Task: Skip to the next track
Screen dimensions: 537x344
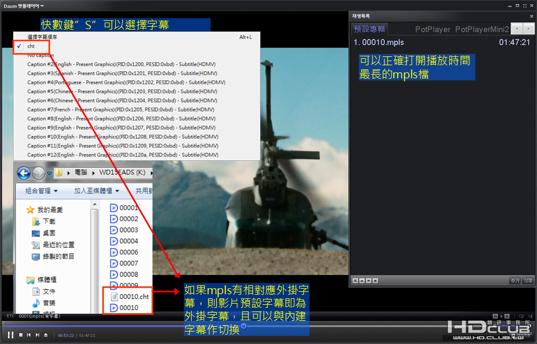Action: [37, 335]
